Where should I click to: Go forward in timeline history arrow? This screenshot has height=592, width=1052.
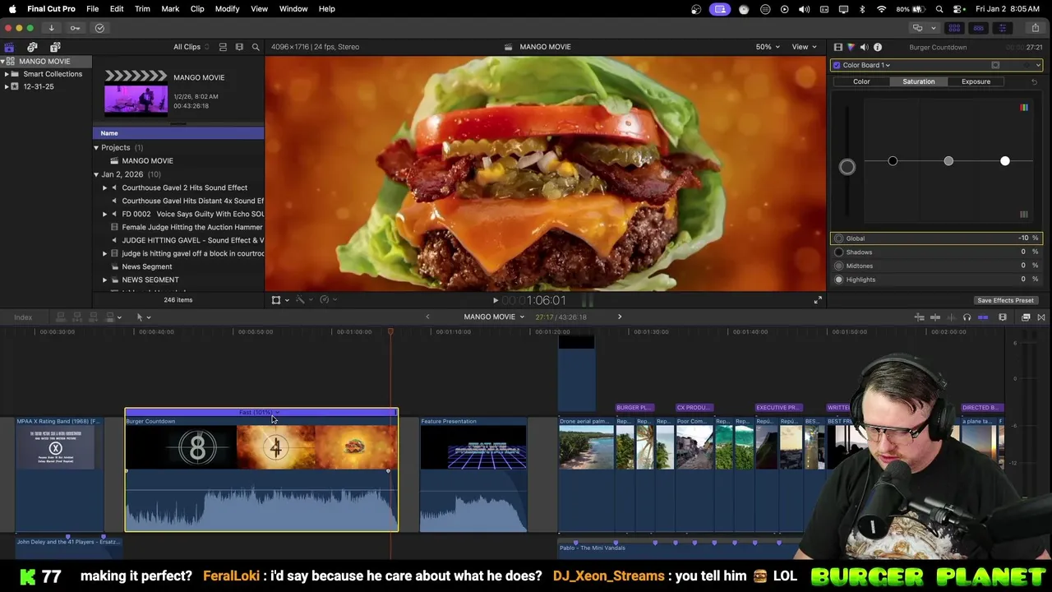coord(620,317)
